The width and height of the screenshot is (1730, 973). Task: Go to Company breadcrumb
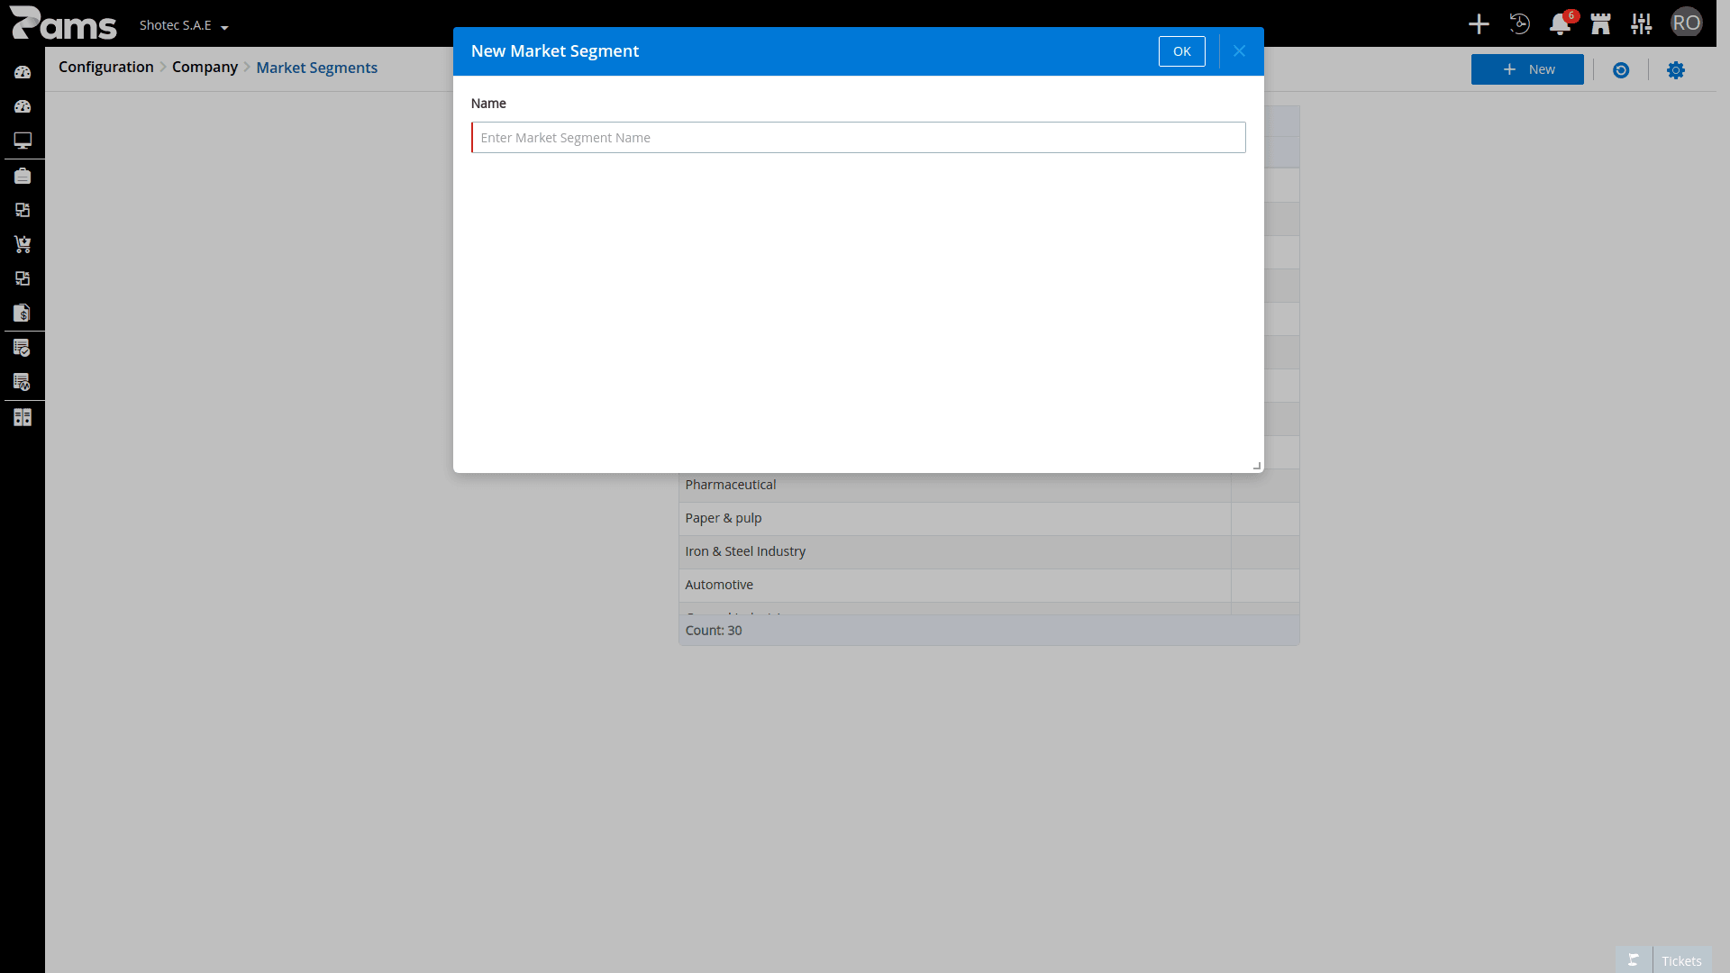point(205,68)
